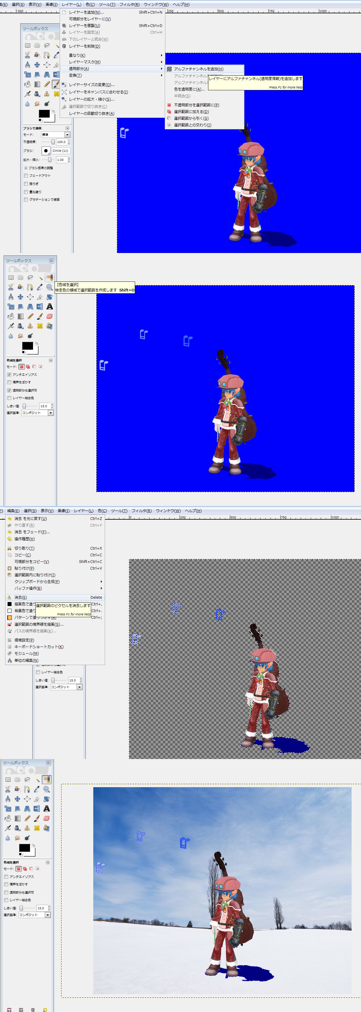Screen dimensions: 361x1012
Task: Click the black foreground swatch beside the 色域を選択 tooltip
Action: [x=28, y=346]
